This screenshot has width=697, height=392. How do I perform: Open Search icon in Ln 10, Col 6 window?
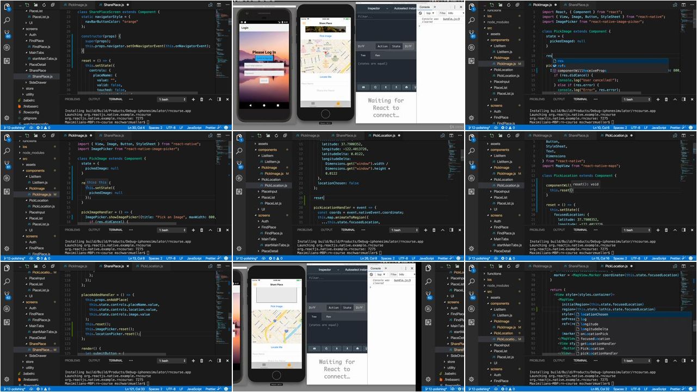[472, 20]
